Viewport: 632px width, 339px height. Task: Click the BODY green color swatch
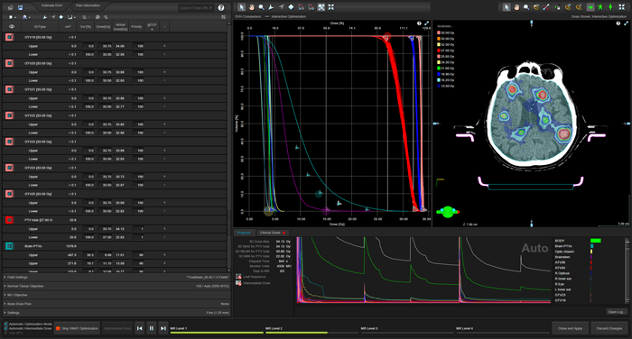[x=595, y=241]
